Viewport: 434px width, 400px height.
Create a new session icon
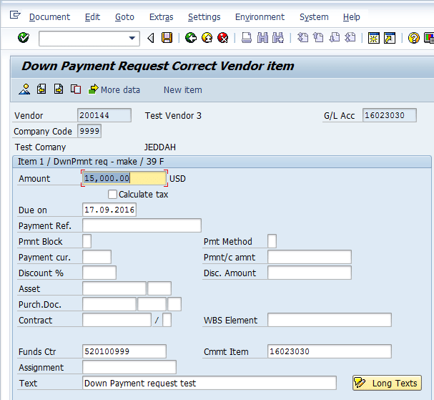click(x=374, y=38)
